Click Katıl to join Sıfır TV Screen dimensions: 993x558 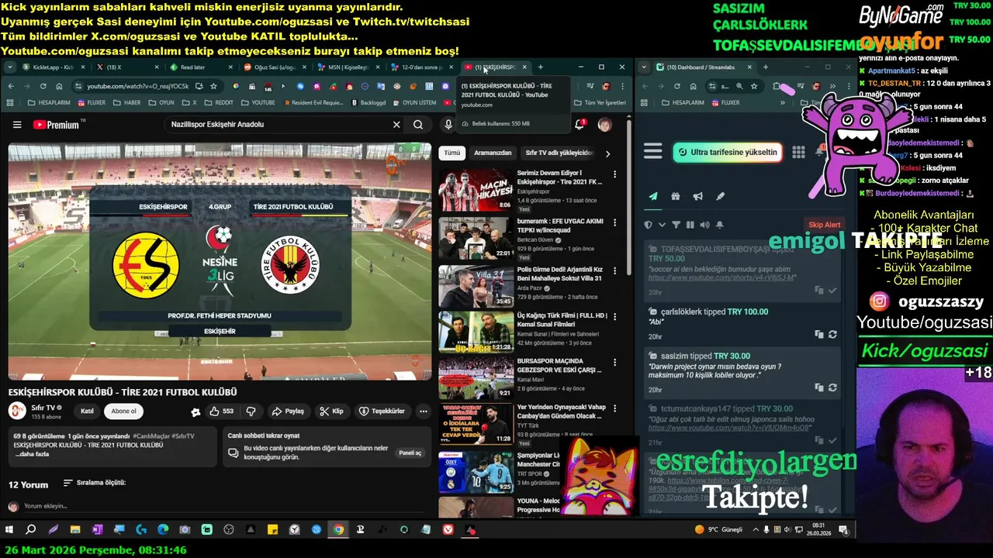[x=87, y=412]
